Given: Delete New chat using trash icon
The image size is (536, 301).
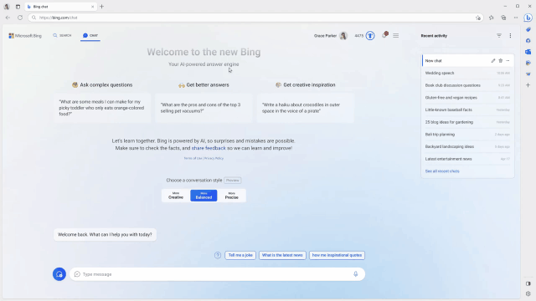Looking at the screenshot, I should pyautogui.click(x=501, y=61).
